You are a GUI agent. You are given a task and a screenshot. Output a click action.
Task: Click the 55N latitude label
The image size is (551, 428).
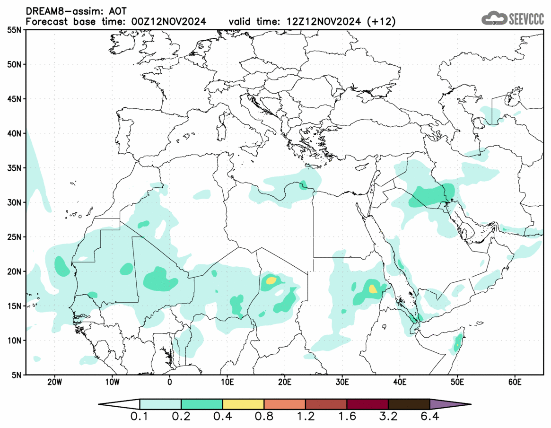click(x=14, y=30)
